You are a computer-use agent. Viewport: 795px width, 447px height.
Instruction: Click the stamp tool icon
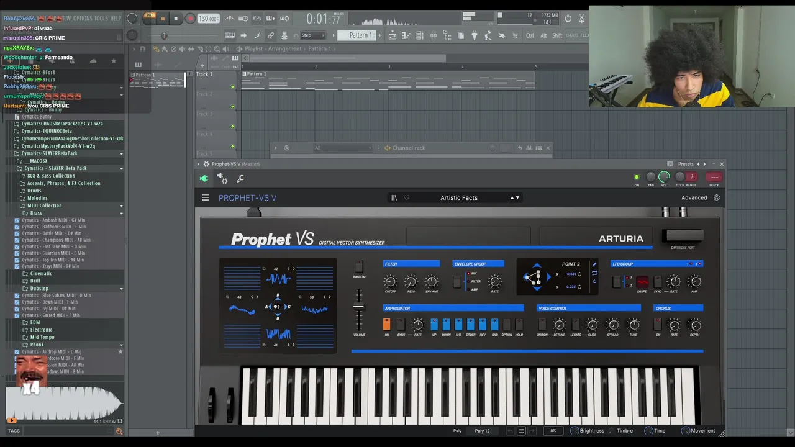(284, 35)
